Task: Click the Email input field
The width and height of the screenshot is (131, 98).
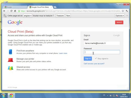Action: (x=102, y=43)
